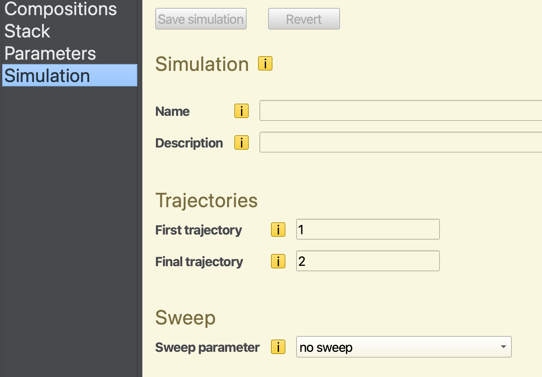Click the First trajectory info icon
The image size is (542, 377).
(x=278, y=230)
